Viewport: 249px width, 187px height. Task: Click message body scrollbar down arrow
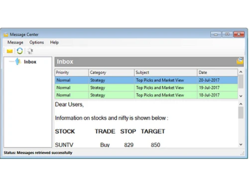tap(241, 145)
